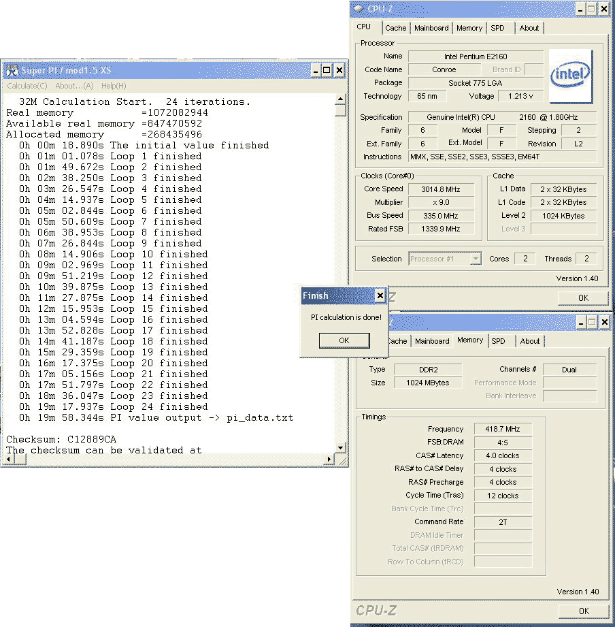The height and width of the screenshot is (627, 615).
Task: Click the Rated FSB value 1339.9 MHz
Action: [x=441, y=229]
